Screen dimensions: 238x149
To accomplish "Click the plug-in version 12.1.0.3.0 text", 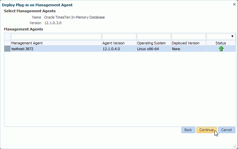I will click(x=53, y=23).
